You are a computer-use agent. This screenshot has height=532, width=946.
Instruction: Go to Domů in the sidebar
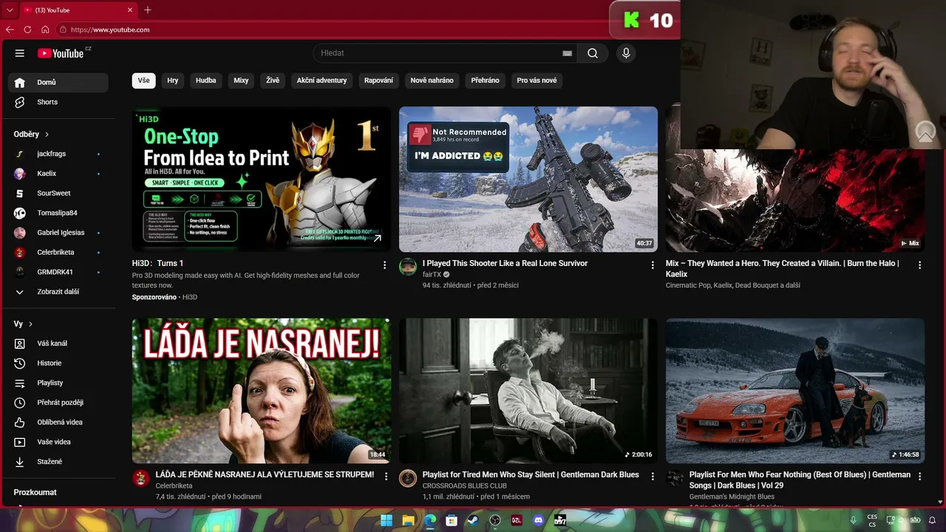pyautogui.click(x=58, y=82)
